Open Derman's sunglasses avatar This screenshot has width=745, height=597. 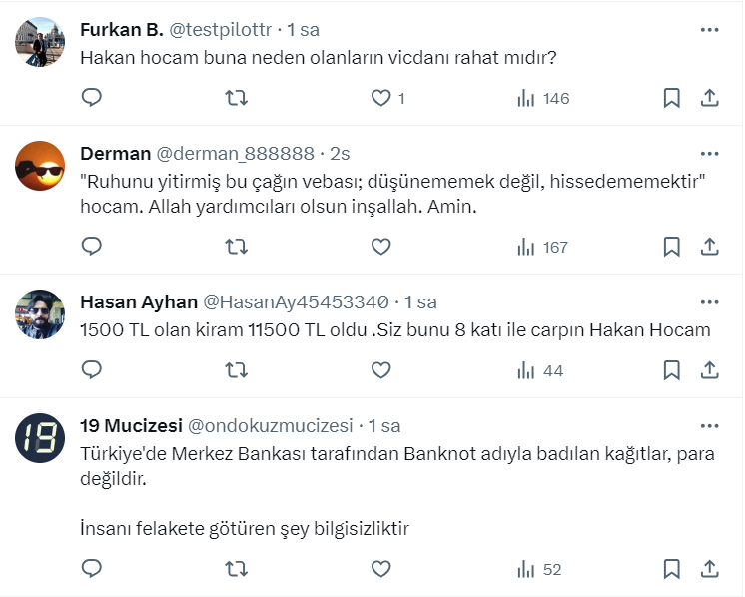(x=41, y=166)
